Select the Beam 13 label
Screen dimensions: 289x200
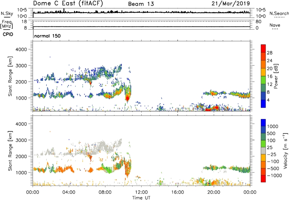(141, 4)
